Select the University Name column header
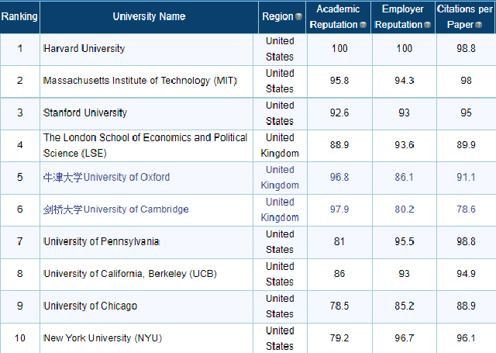The width and height of the screenshot is (496, 353). pyautogui.click(x=149, y=16)
